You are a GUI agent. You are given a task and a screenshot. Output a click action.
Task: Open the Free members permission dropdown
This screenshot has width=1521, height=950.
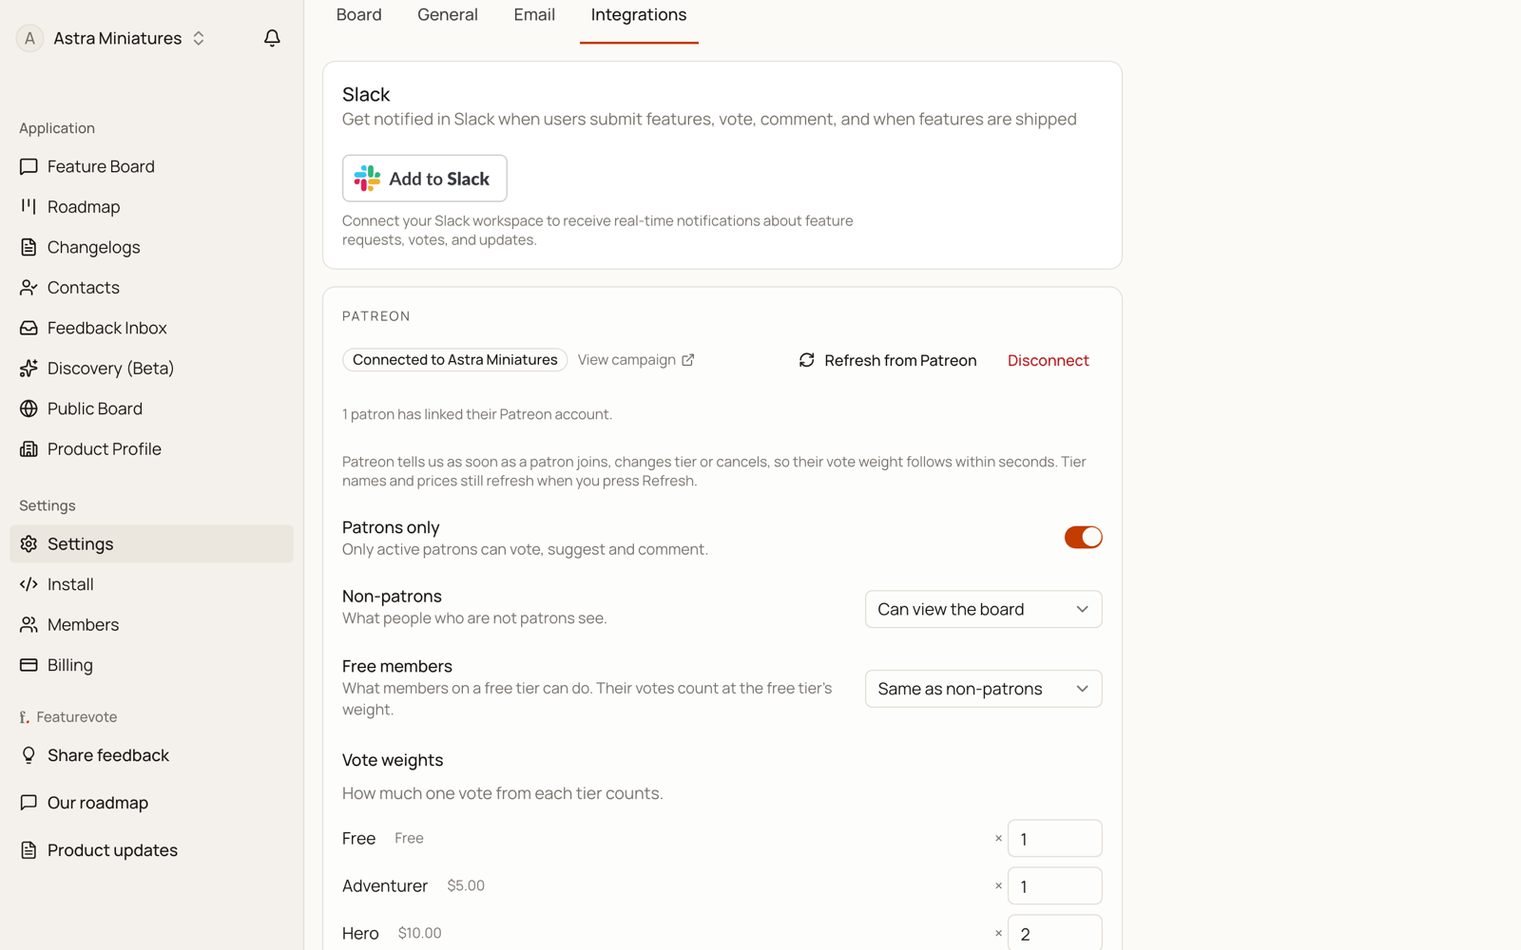pyautogui.click(x=983, y=689)
